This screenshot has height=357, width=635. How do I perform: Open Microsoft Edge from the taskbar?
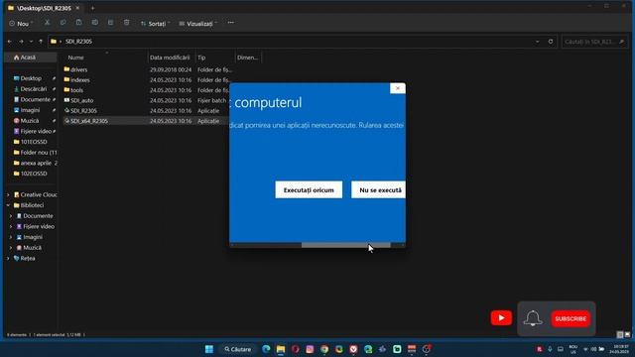pos(266,349)
